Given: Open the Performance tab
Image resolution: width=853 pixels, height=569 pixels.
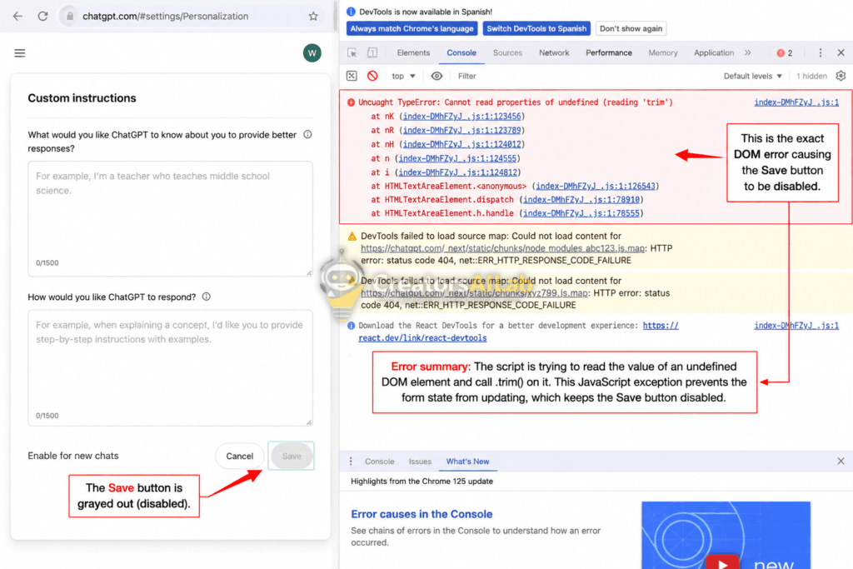Looking at the screenshot, I should pyautogui.click(x=609, y=52).
